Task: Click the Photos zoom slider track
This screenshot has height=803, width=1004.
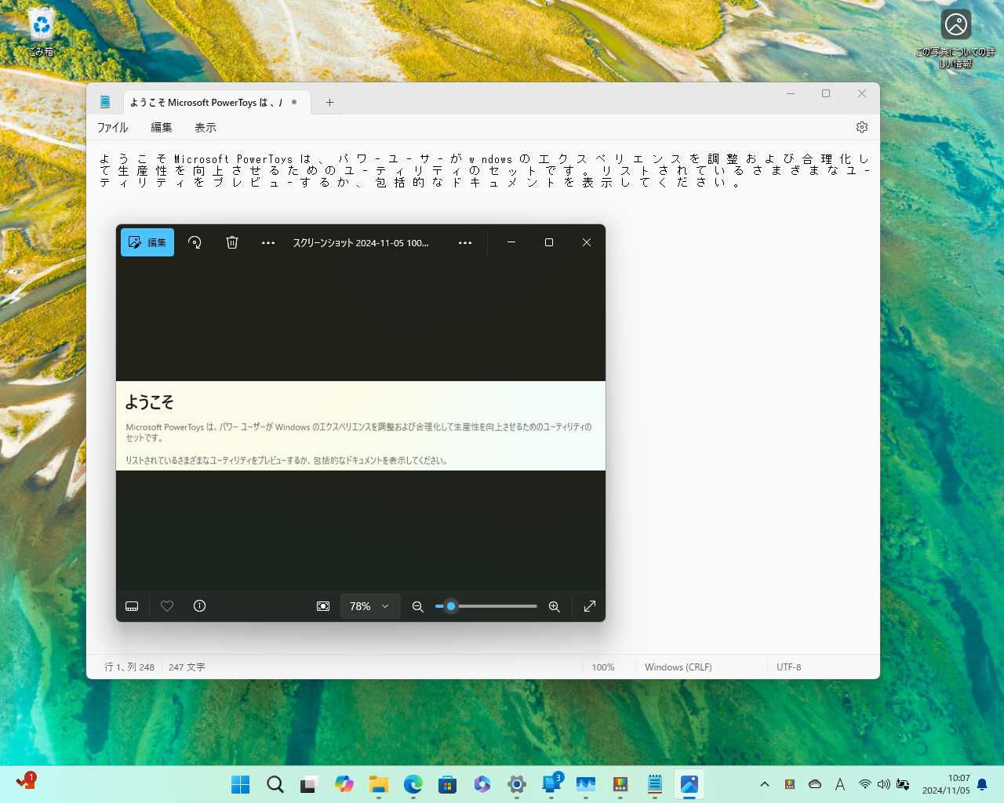Action: click(486, 606)
